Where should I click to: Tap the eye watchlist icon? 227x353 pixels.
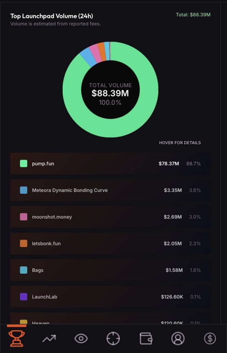click(x=81, y=339)
